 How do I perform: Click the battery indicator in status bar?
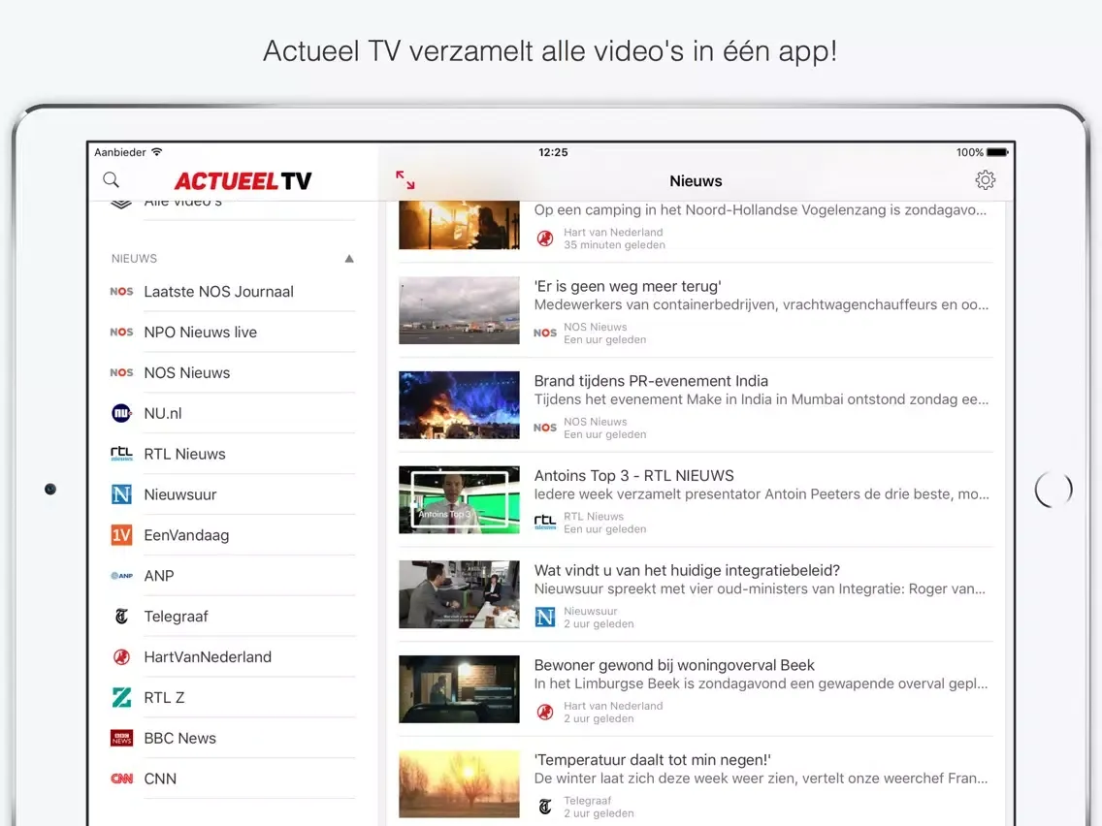997,152
